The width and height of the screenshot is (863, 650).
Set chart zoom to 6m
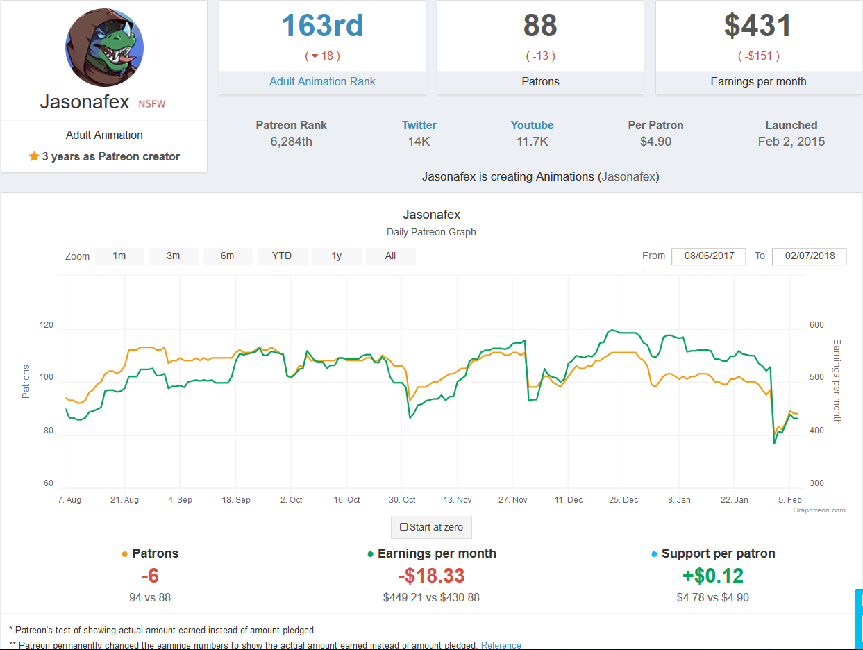pyautogui.click(x=228, y=256)
